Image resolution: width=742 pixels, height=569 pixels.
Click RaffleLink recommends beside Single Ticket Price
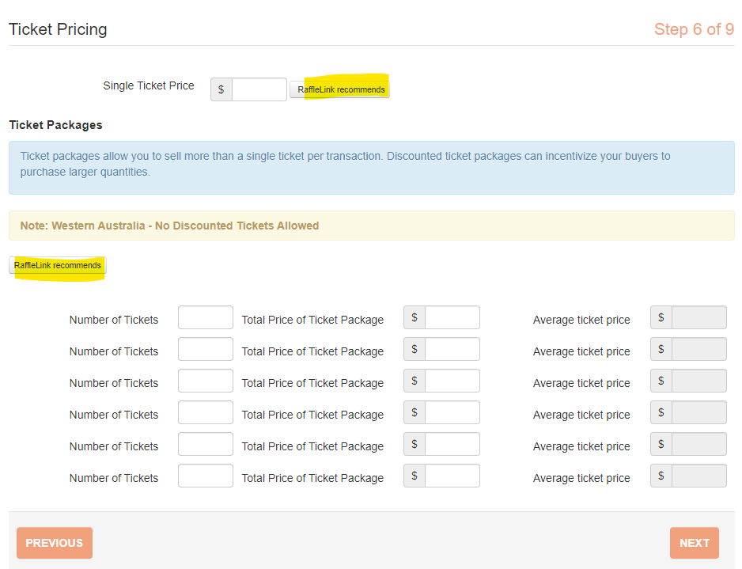(340, 89)
